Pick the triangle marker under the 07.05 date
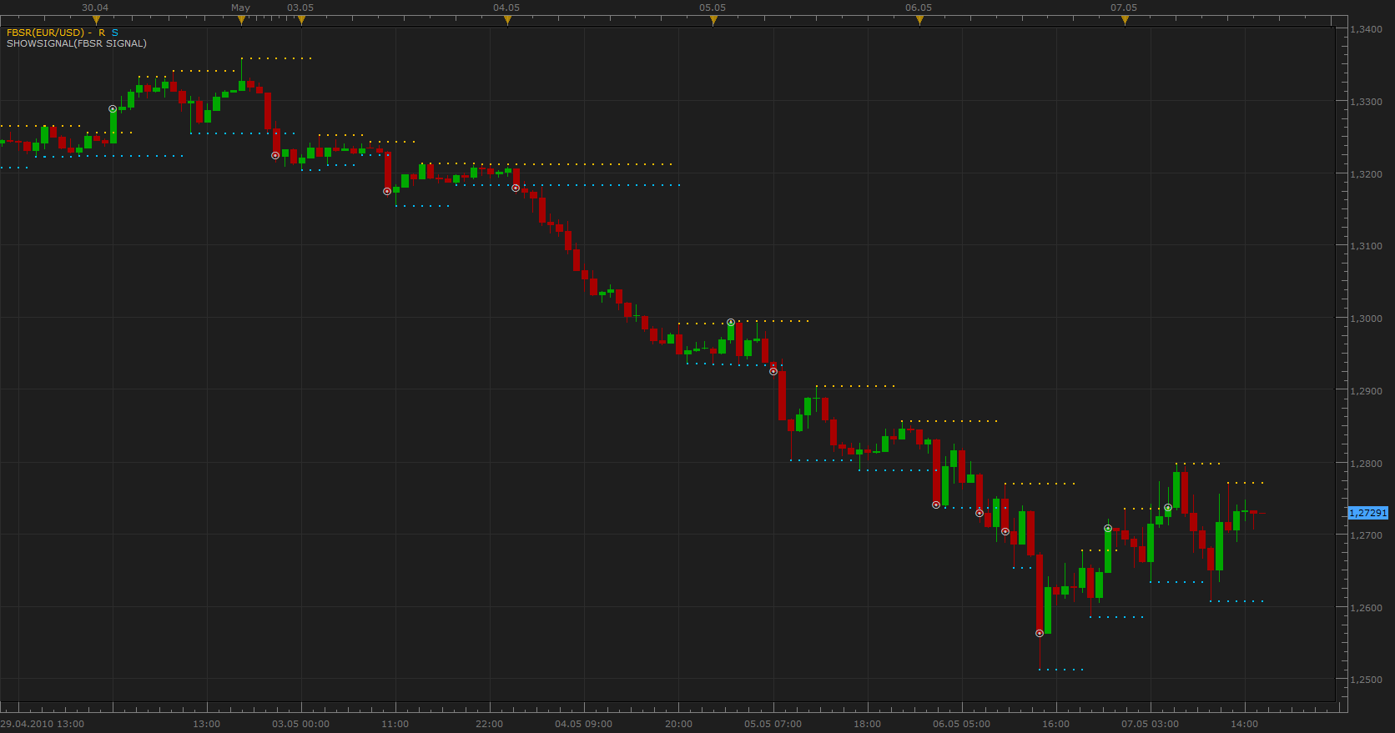The image size is (1395, 733). coord(1125,20)
